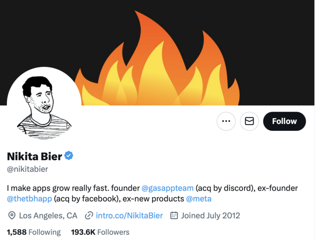The width and height of the screenshot is (316, 240).
Task: Click the envelope message icon
Action: (249, 121)
